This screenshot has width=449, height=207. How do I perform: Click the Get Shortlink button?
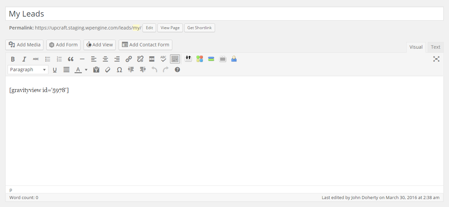click(199, 28)
